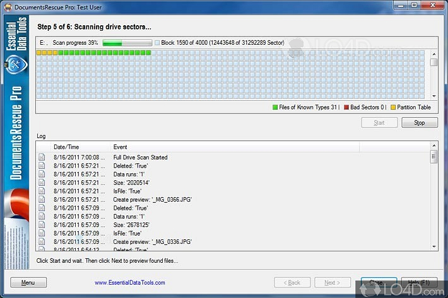The image size is (448, 298).
Task: Click the Next > button
Action: pos(333,283)
